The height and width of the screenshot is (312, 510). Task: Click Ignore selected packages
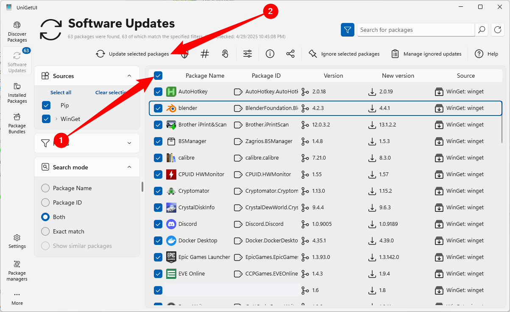[344, 54]
